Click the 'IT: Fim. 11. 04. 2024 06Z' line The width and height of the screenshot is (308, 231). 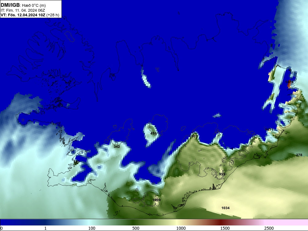23,10
